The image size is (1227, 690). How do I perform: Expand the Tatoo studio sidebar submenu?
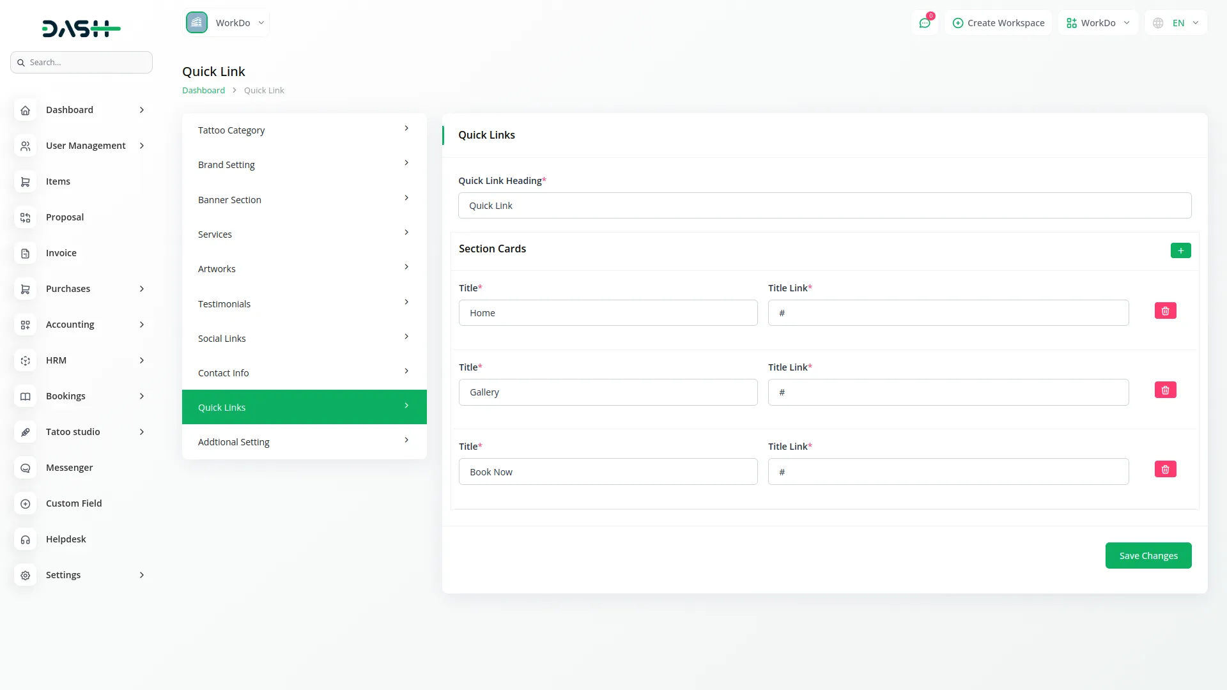(x=141, y=432)
